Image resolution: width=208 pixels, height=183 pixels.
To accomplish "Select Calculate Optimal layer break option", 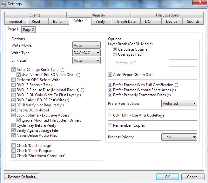I will [x=115, y=49].
